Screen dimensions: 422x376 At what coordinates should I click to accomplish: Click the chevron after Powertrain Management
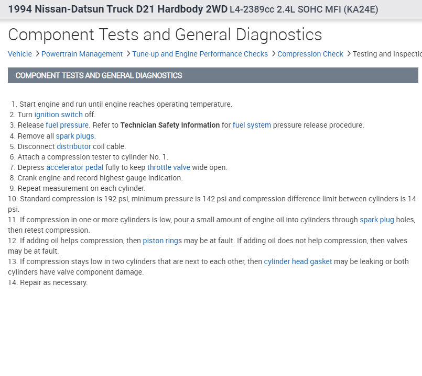tap(127, 54)
